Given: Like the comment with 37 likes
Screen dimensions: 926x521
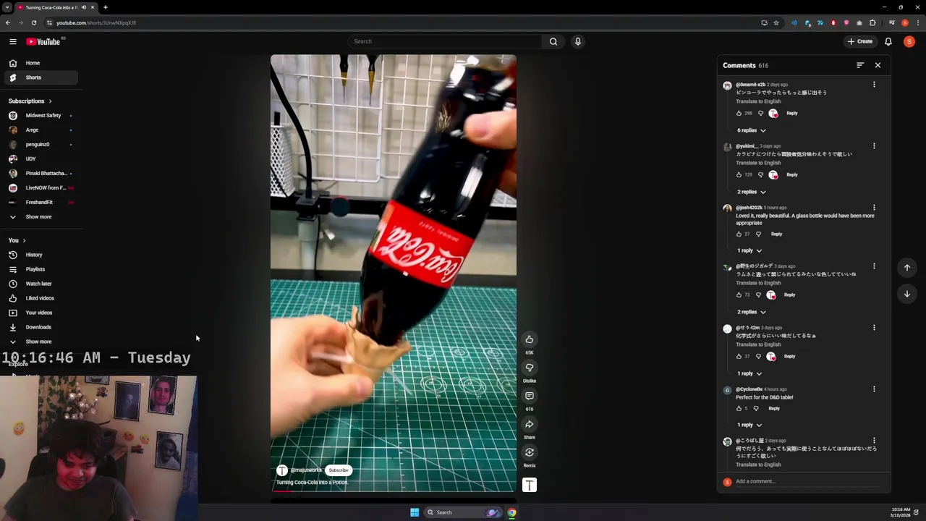Looking at the screenshot, I should coord(739,356).
